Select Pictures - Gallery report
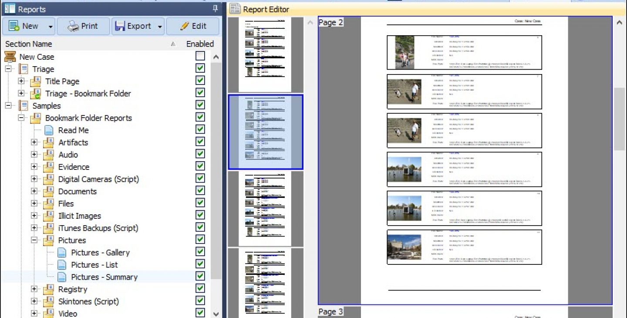 101,253
